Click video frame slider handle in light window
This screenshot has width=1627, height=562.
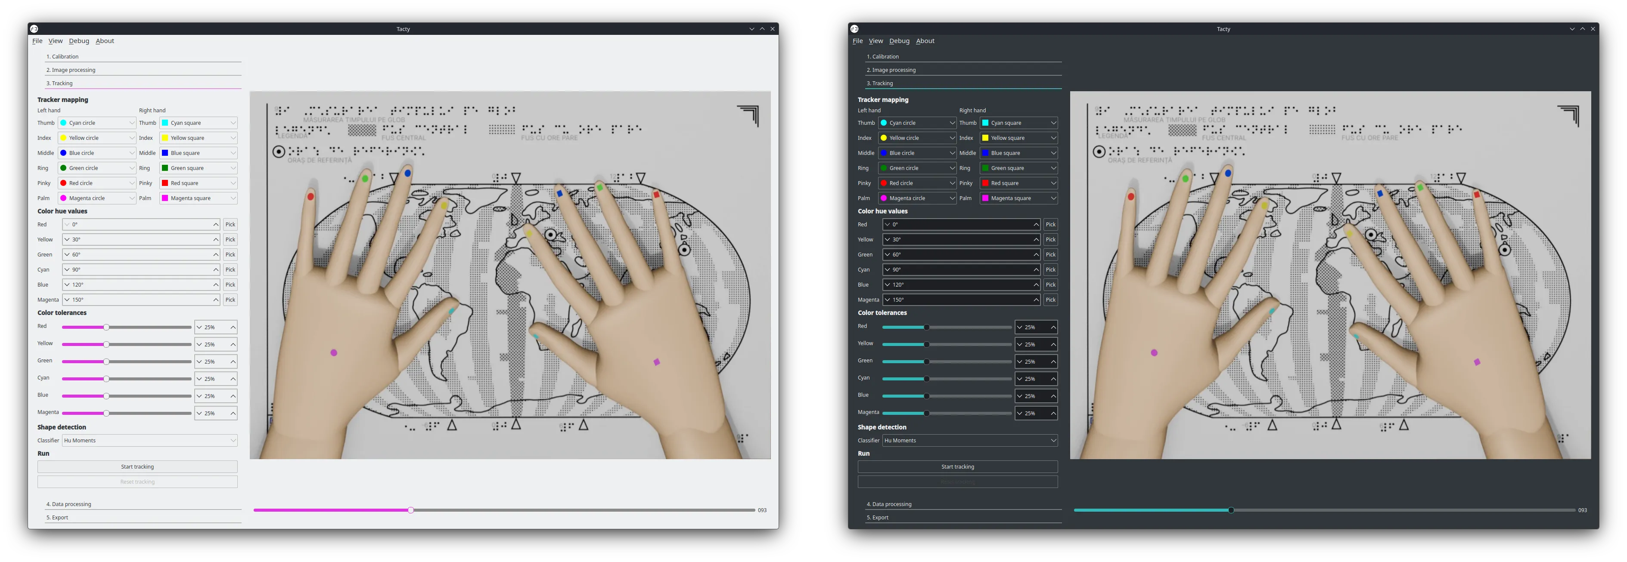410,510
